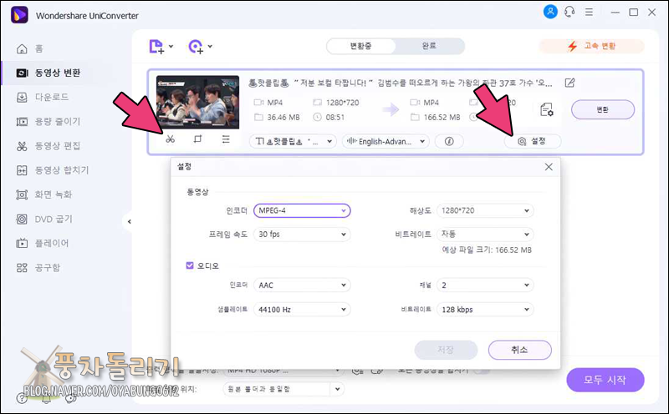The height and width of the screenshot is (414, 669).
Task: Click the DVD burn disc icon
Action: click(22, 219)
